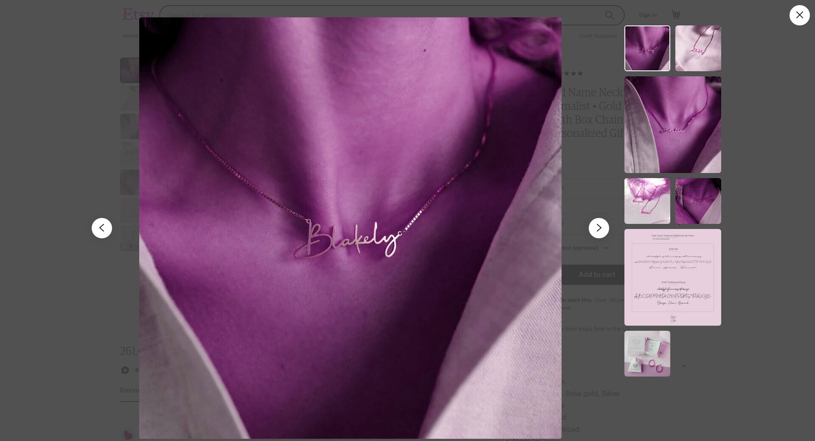Screen dimensions: 815x441
Task: Collapse thumbnail panel with the up chevron
Action: click(683, 366)
